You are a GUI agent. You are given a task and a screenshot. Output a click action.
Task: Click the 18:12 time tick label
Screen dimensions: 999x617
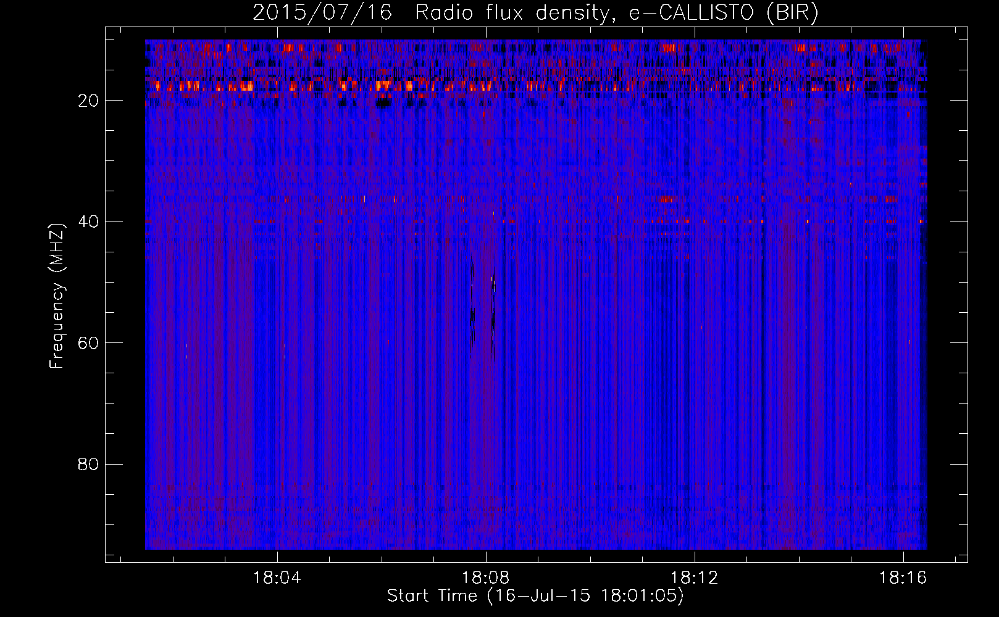(695, 578)
